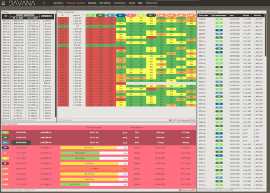Open the hamburger menu beside the DAVANA logo
This screenshot has height=193, width=270.
pyautogui.click(x=3, y=3)
